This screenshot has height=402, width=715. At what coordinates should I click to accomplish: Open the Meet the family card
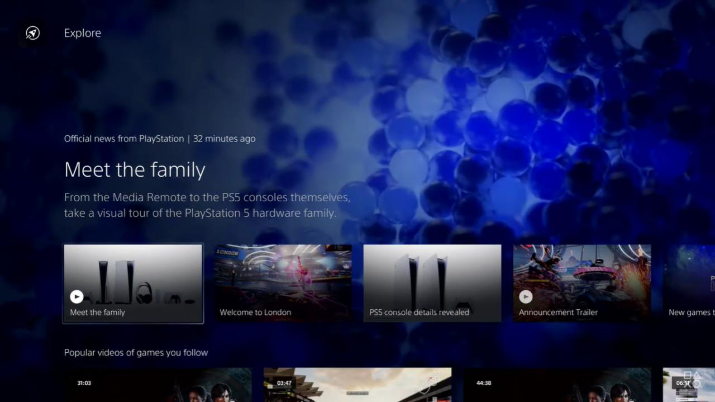[133, 283]
